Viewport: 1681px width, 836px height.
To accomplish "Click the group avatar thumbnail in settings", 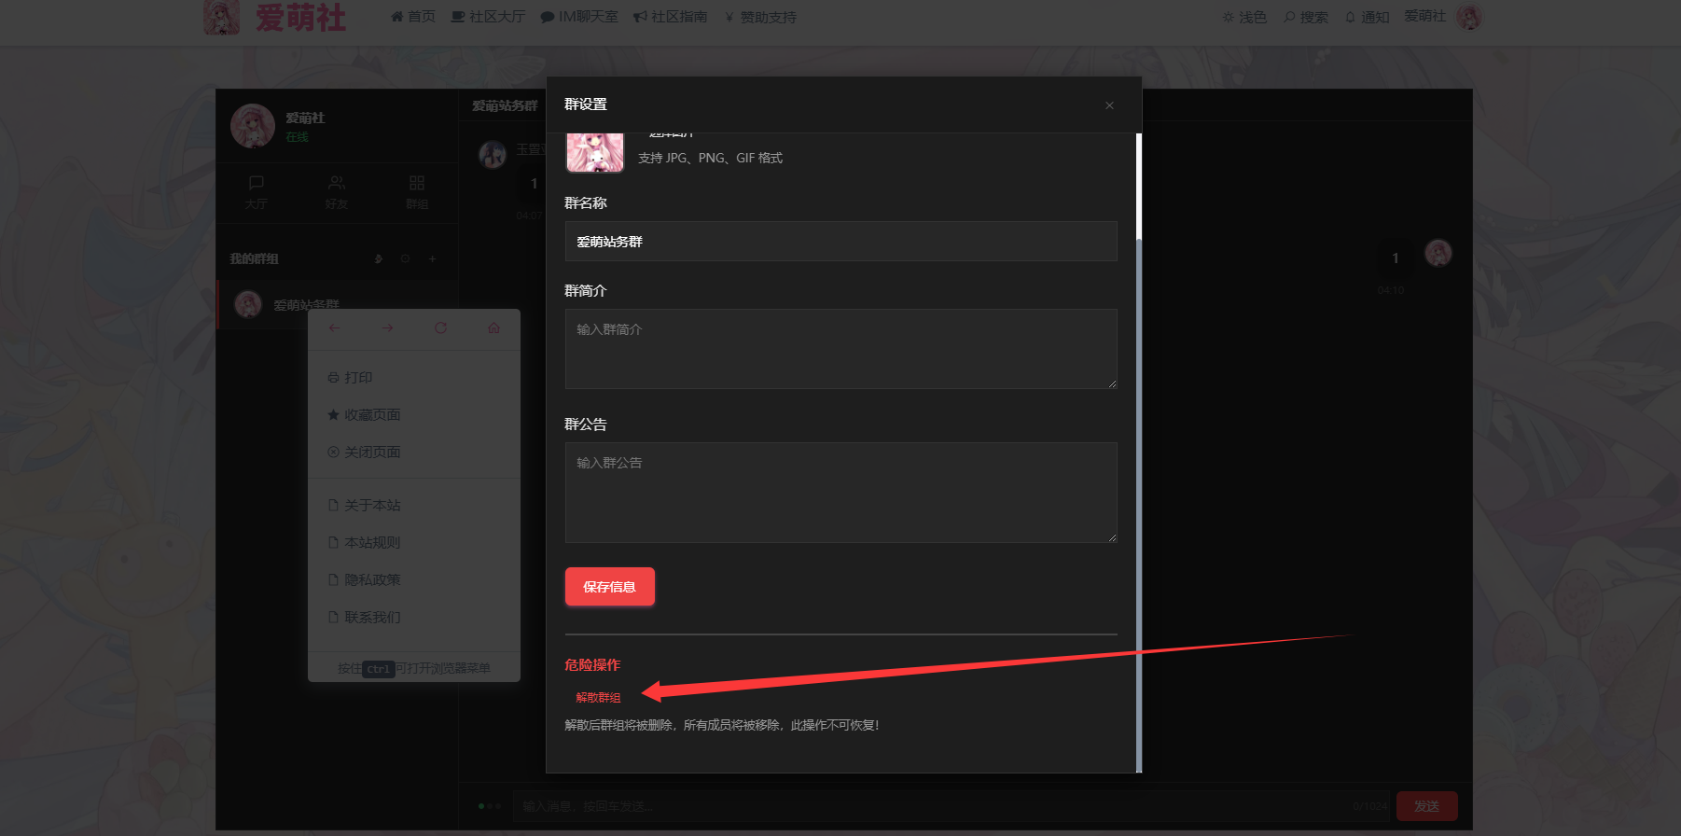I will pyautogui.click(x=594, y=152).
